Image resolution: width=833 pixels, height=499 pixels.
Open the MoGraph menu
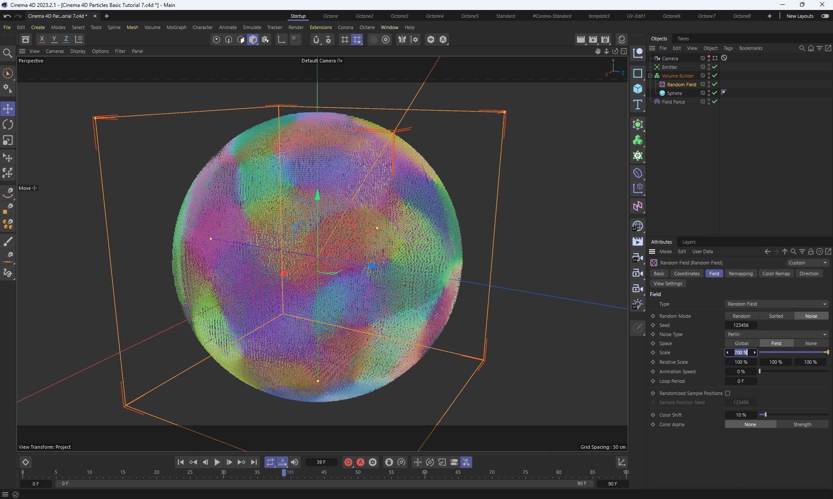176,27
